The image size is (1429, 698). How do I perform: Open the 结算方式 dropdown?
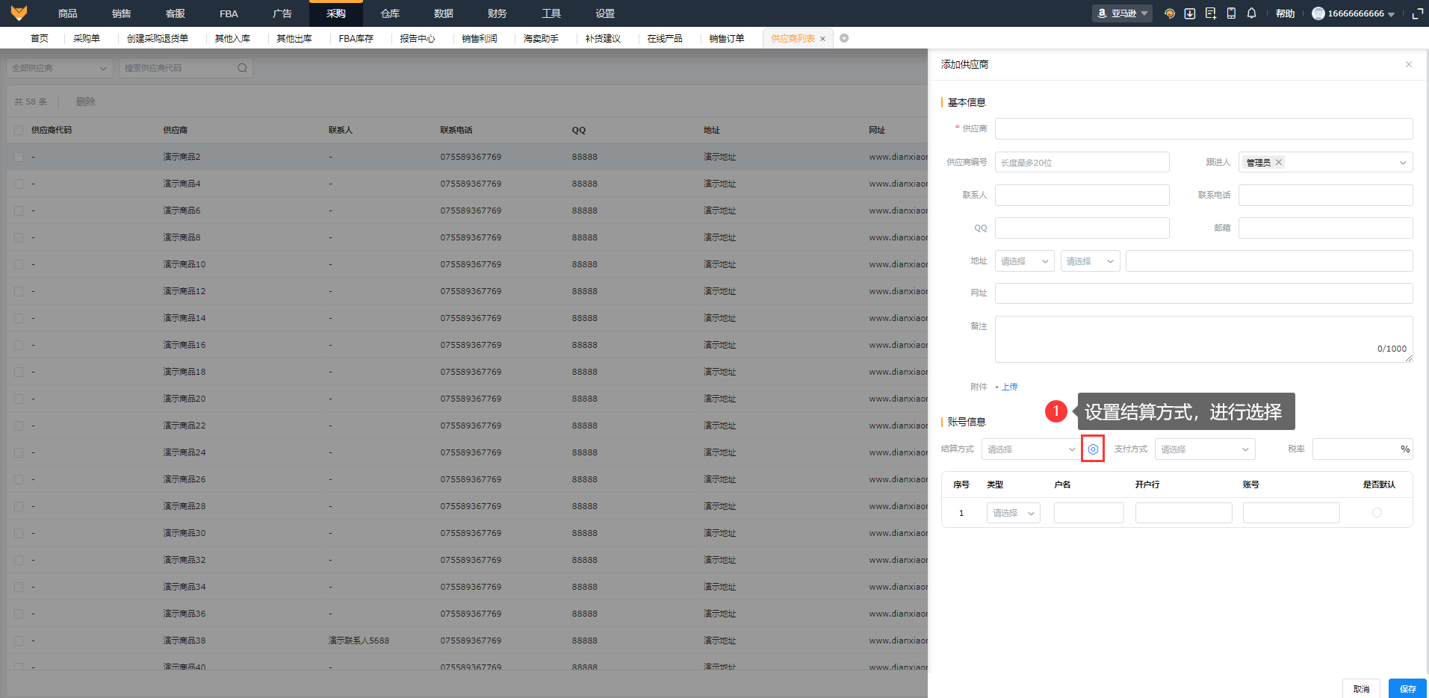click(x=1031, y=449)
